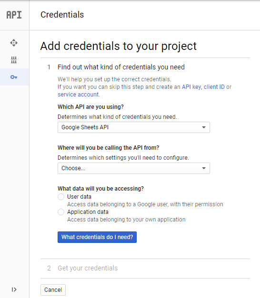
Task: Click the User data option label
Action: coord(79,197)
